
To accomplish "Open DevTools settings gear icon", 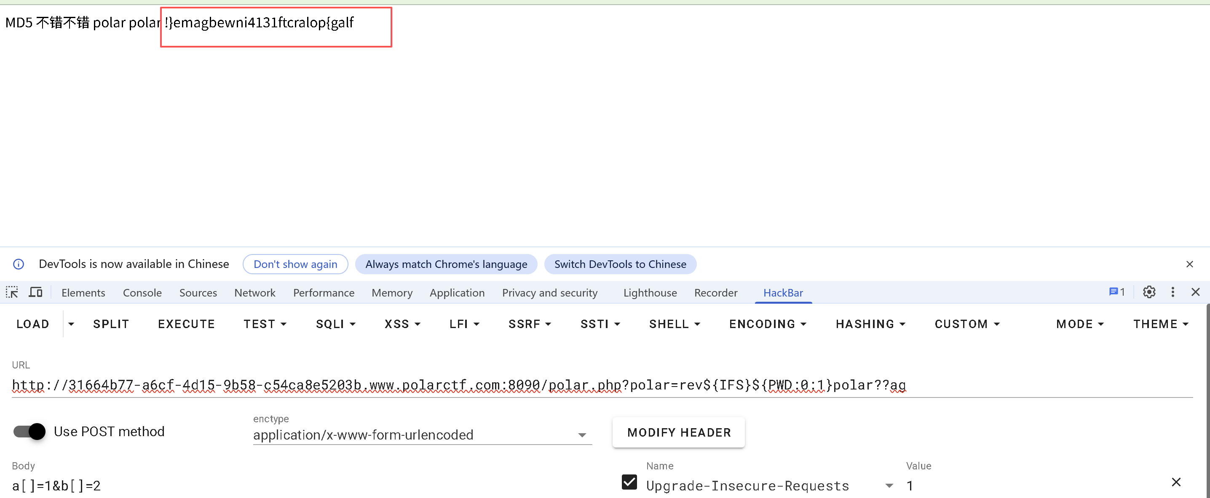I will pos(1148,292).
